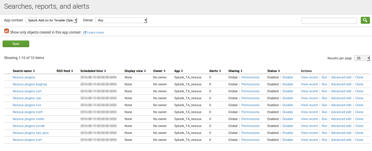This screenshot has height=151, width=372.
Task: Sort by Scheduled time column
Action: 93,71
